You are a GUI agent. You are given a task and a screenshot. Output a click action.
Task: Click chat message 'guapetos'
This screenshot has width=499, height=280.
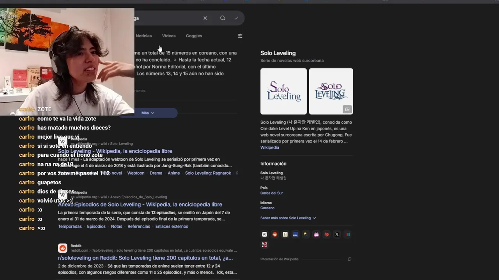(x=49, y=182)
